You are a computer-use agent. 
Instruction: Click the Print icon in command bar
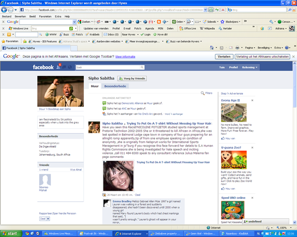237,48
